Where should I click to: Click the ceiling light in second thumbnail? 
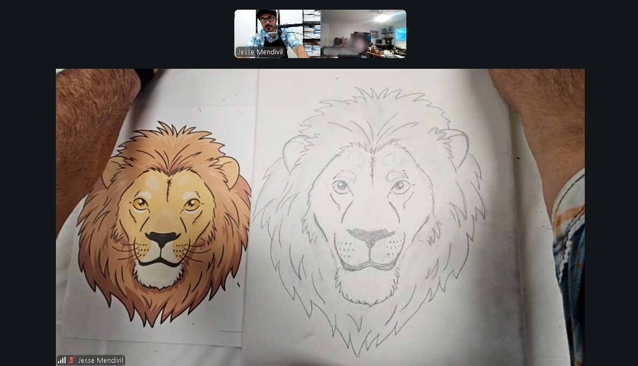pos(382,18)
